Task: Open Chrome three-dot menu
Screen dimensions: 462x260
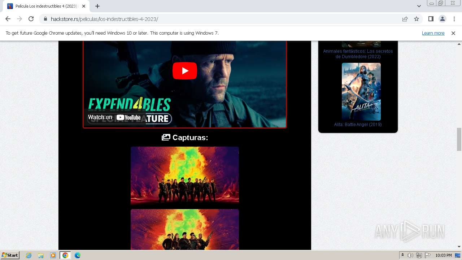Action: tap(454, 19)
